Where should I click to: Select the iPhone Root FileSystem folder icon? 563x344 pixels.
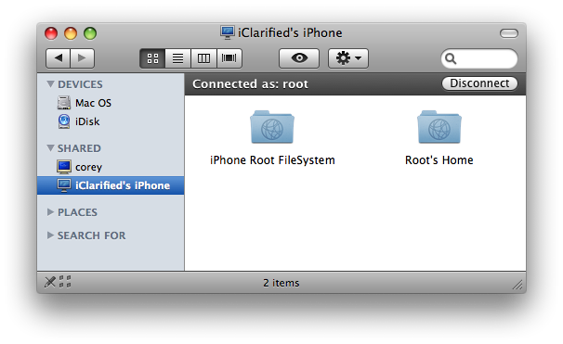coord(272,127)
